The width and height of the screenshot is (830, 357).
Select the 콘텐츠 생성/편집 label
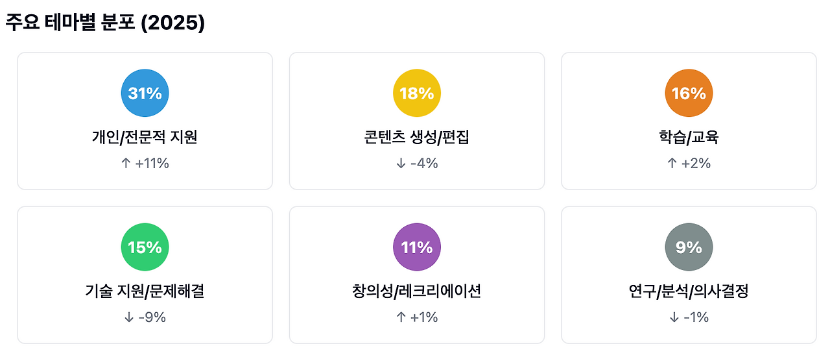417,138
